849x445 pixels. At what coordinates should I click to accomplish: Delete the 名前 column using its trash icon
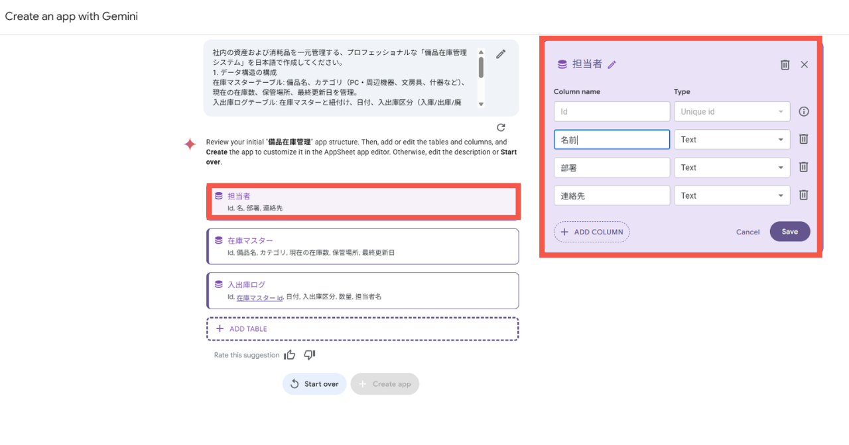tap(803, 140)
